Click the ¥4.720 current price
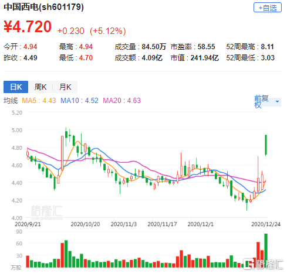 tap(28, 27)
